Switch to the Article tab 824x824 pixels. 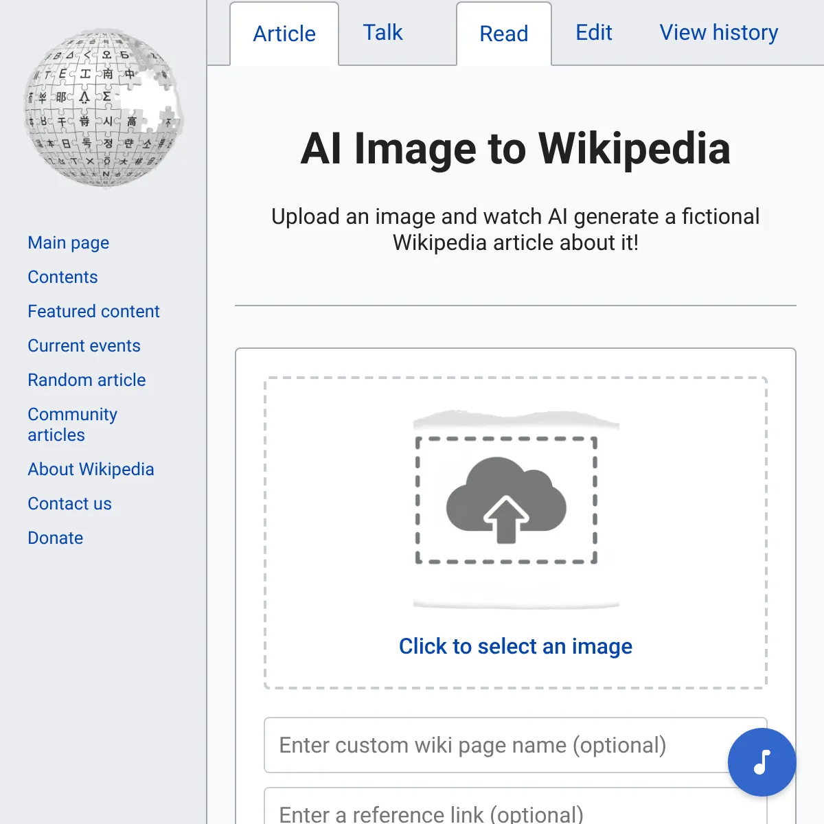coord(284,34)
